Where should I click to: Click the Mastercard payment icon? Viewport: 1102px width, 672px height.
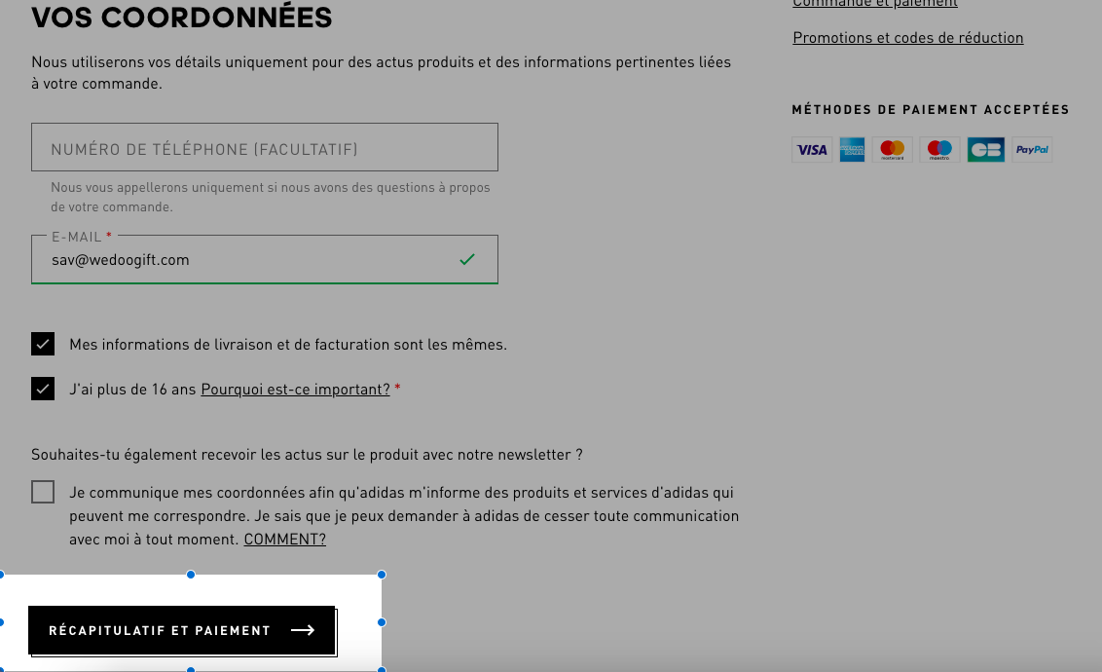(x=893, y=149)
